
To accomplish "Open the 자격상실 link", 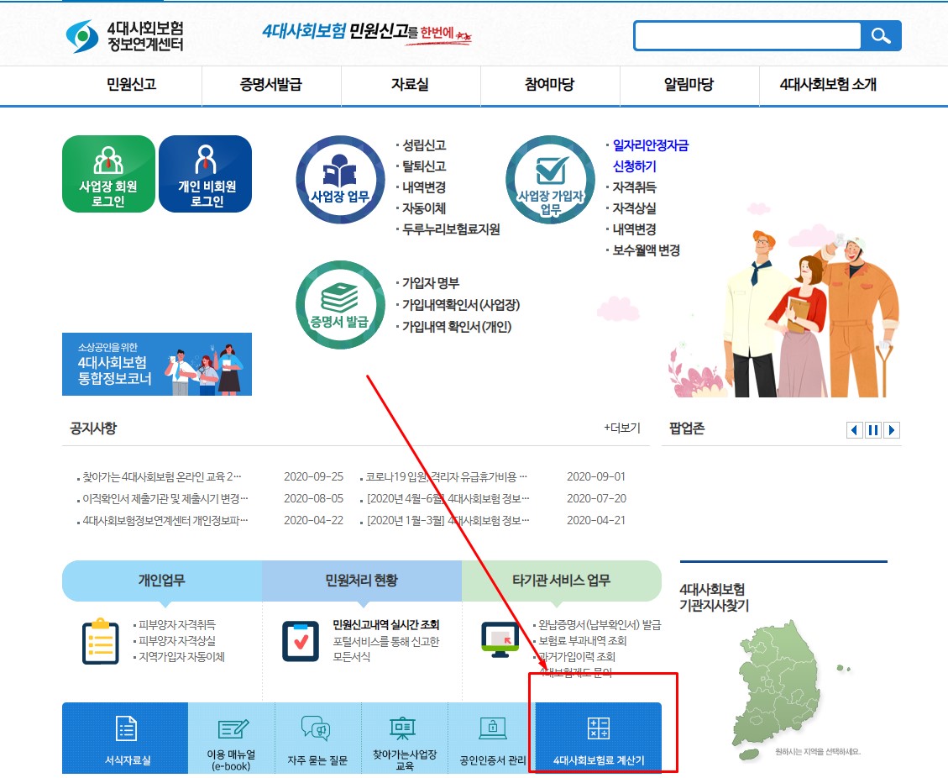I will [634, 208].
